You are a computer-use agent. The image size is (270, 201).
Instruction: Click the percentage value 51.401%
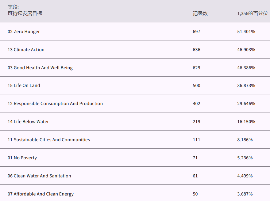tap(246, 32)
